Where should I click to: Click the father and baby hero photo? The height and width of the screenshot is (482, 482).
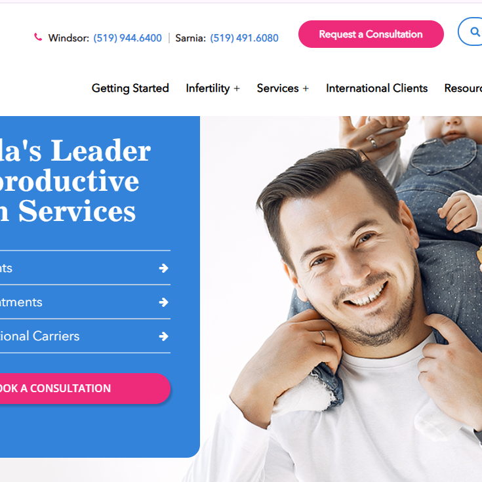point(341,299)
